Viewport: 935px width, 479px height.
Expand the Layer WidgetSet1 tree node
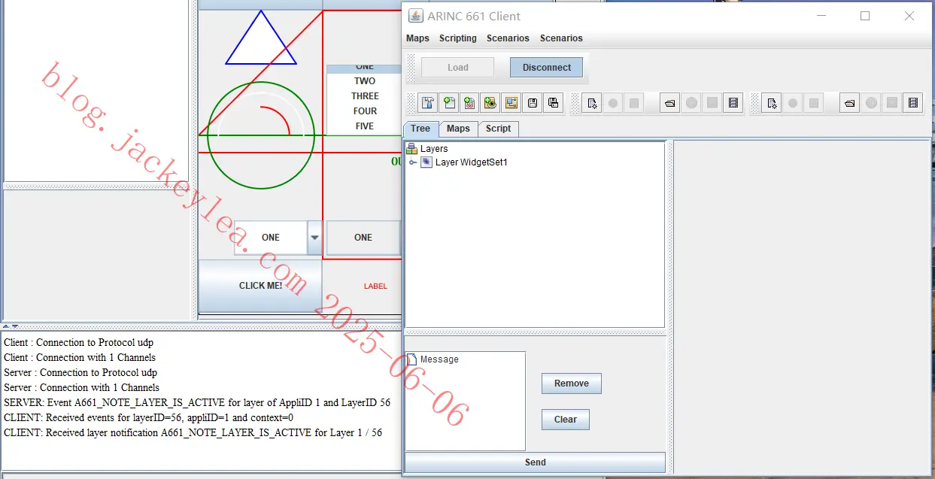coord(413,162)
